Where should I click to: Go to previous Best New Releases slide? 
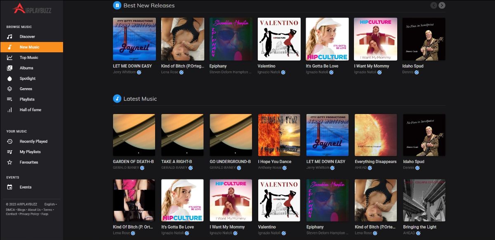coord(434,5)
